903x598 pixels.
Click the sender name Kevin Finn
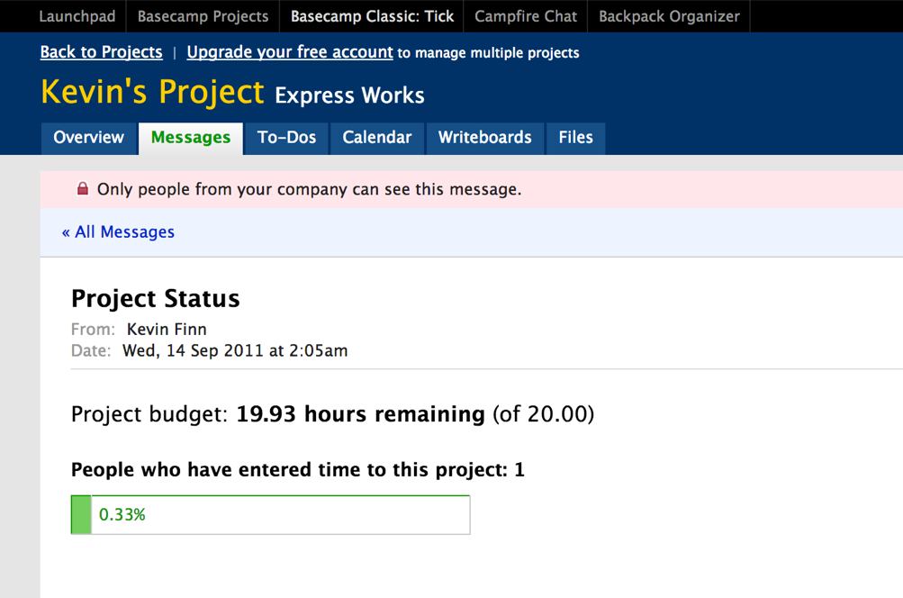pyautogui.click(x=166, y=329)
